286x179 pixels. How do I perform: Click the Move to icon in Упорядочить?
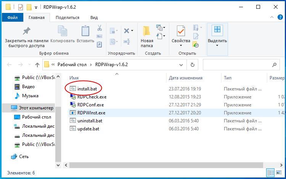coord(113,31)
